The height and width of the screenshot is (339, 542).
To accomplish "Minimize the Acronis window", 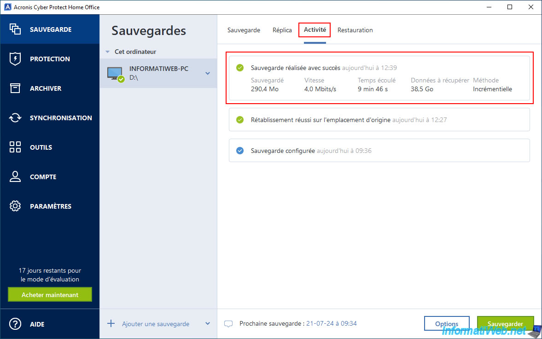I will tap(489, 7).
